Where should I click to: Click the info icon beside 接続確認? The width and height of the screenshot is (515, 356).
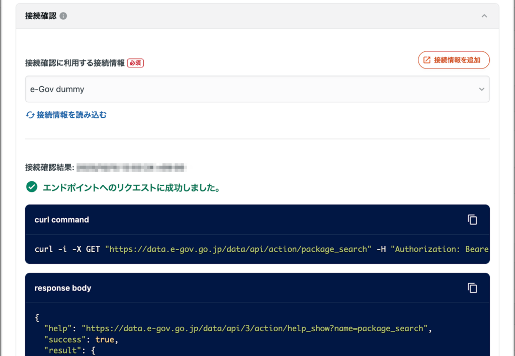click(x=63, y=16)
